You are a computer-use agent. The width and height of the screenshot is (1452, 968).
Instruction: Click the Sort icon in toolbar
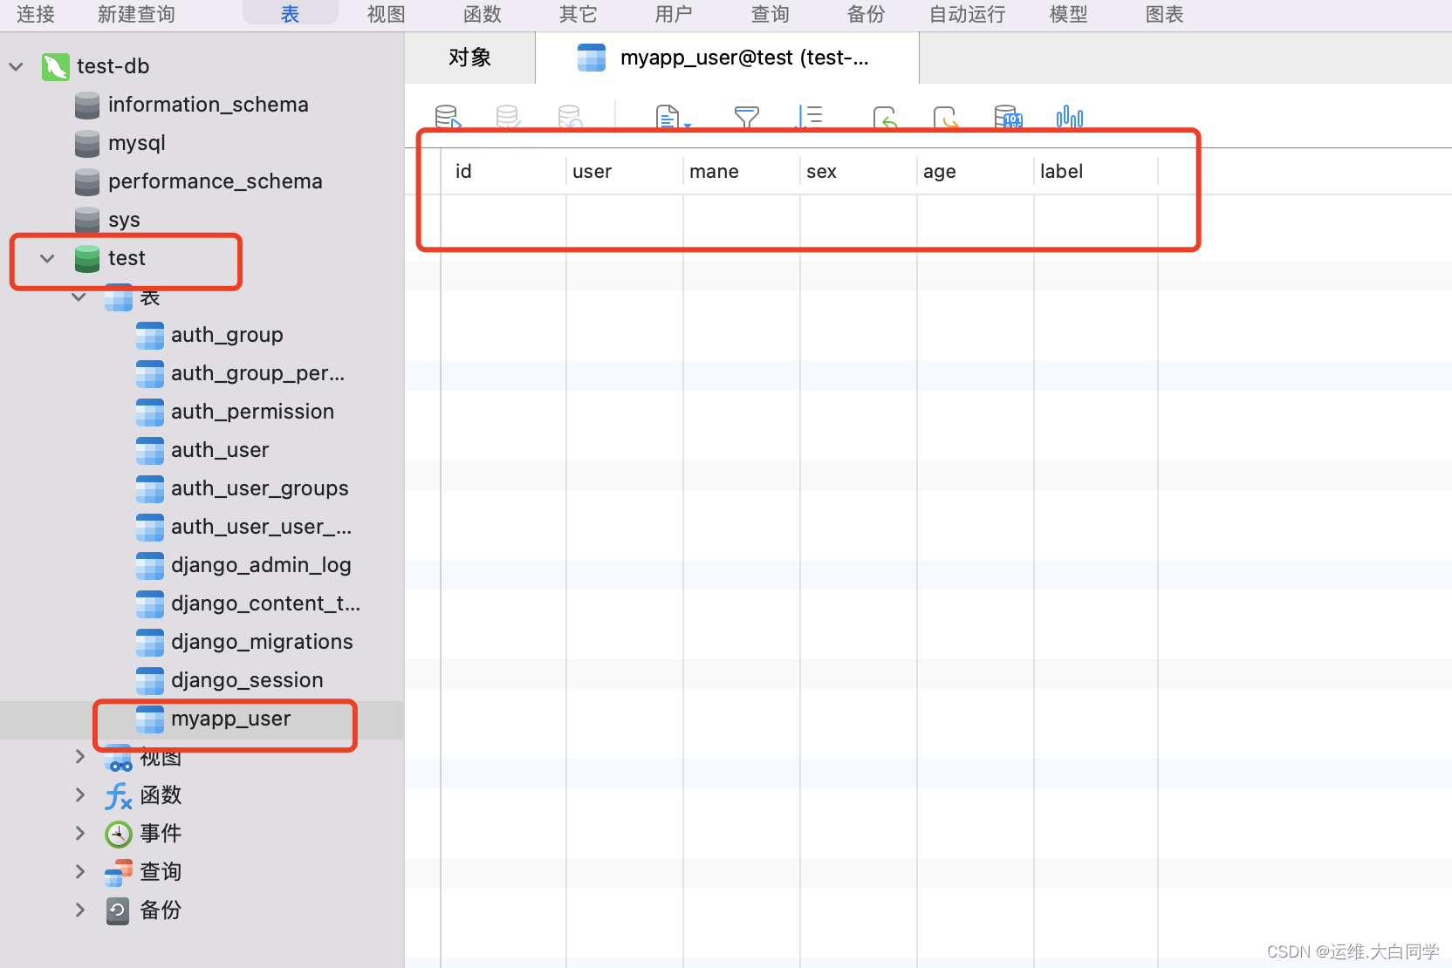point(809,117)
